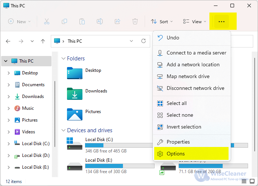Choose Add a network location
The width and height of the screenshot is (258, 186).
coord(192,65)
